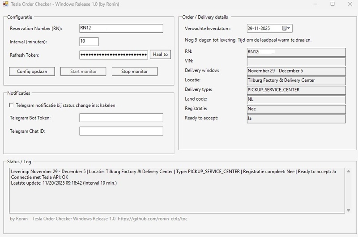
Task: Click the Registratie field showing Nee
Action: (296, 109)
